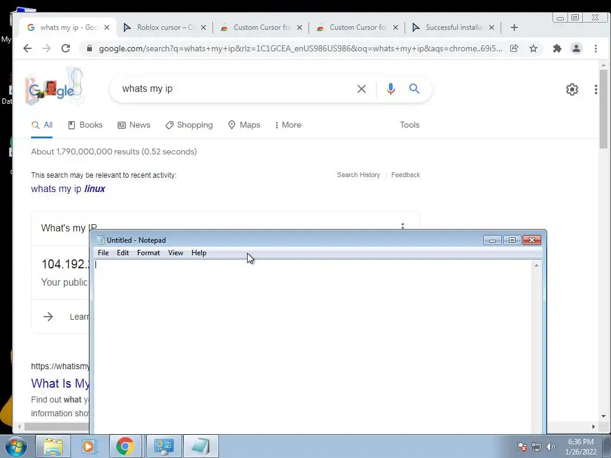Open Google quick settings gear
This screenshot has height=458, width=611.
(572, 89)
